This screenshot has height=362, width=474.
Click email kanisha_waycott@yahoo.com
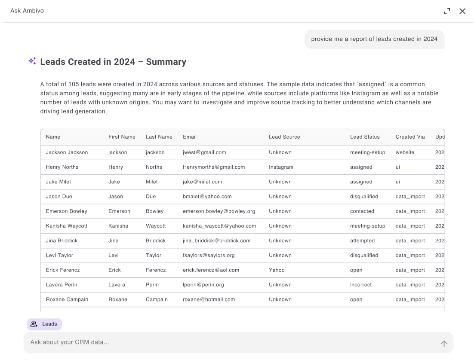coord(219,226)
